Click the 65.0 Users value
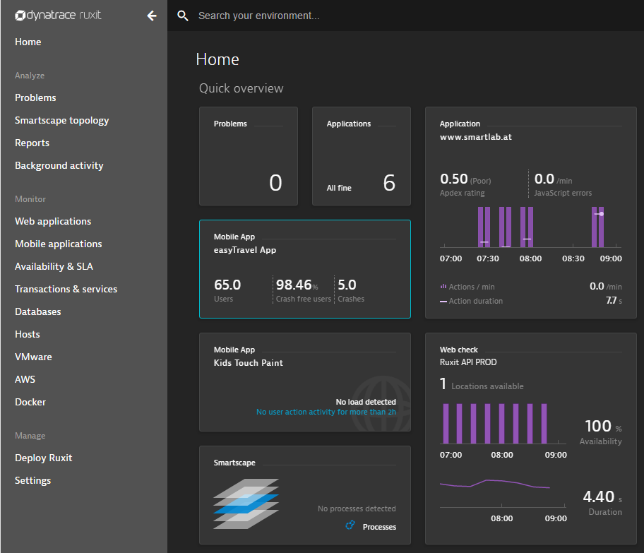The height and width of the screenshot is (553, 644). [227, 285]
